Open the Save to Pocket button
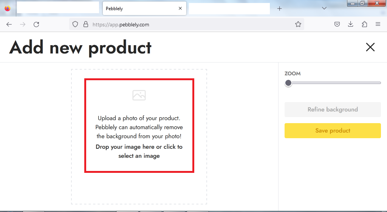Image resolution: width=387 pixels, height=212 pixels. [x=337, y=24]
